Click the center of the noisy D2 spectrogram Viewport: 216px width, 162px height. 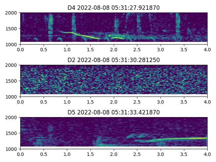(x=114, y=81)
